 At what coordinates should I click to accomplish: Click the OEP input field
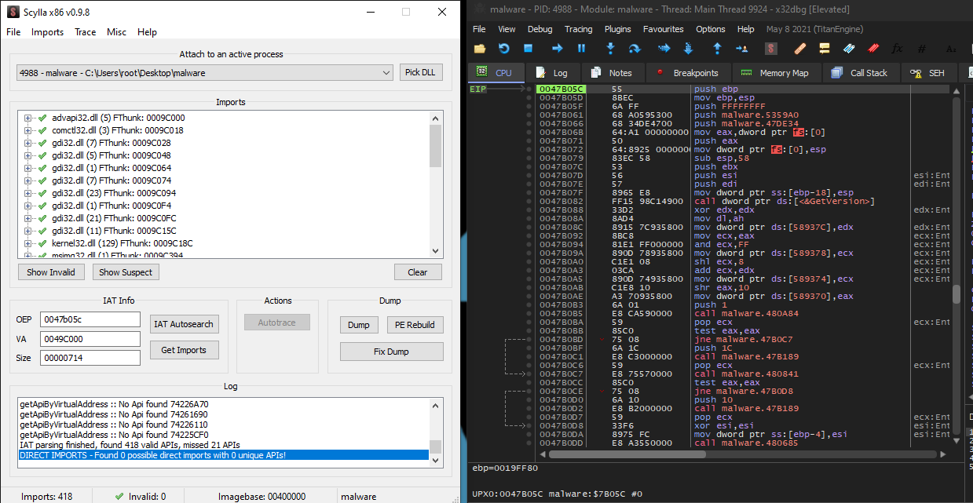90,320
